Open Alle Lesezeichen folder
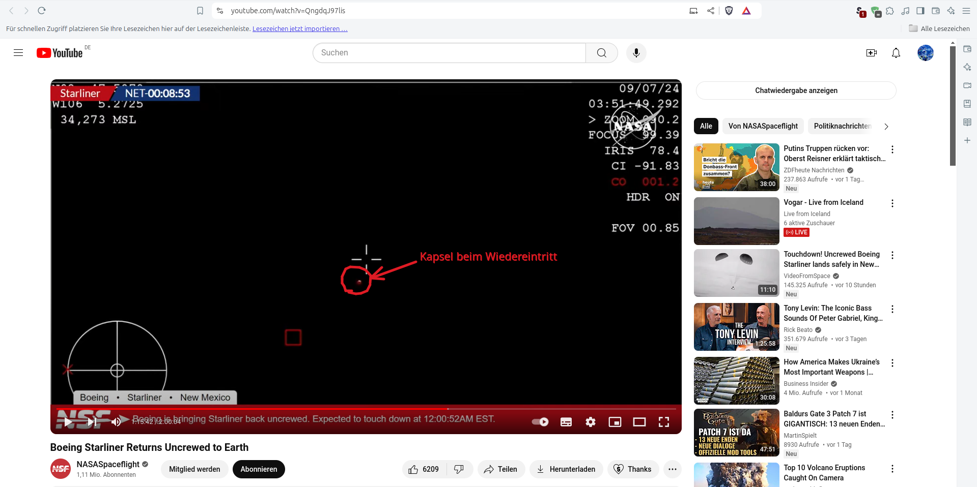Viewport: 977px width, 487px height. (x=939, y=29)
